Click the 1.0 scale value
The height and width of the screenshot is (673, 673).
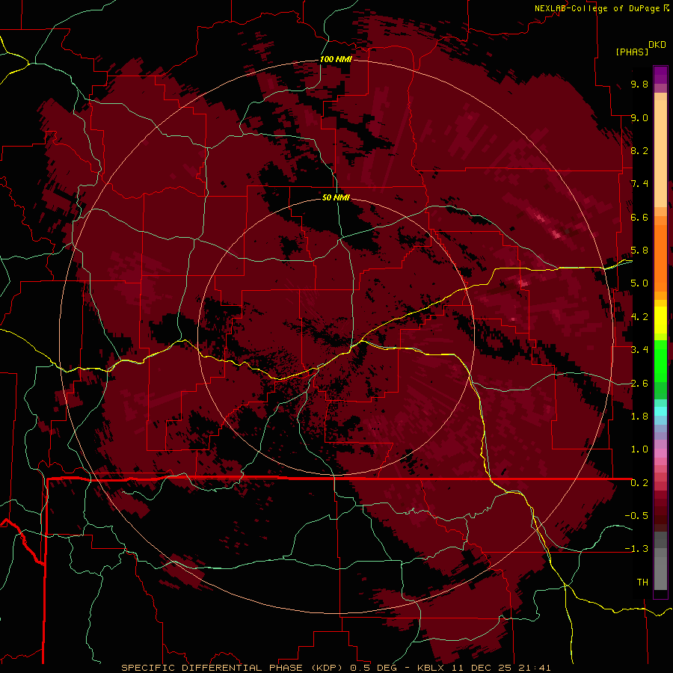639,449
